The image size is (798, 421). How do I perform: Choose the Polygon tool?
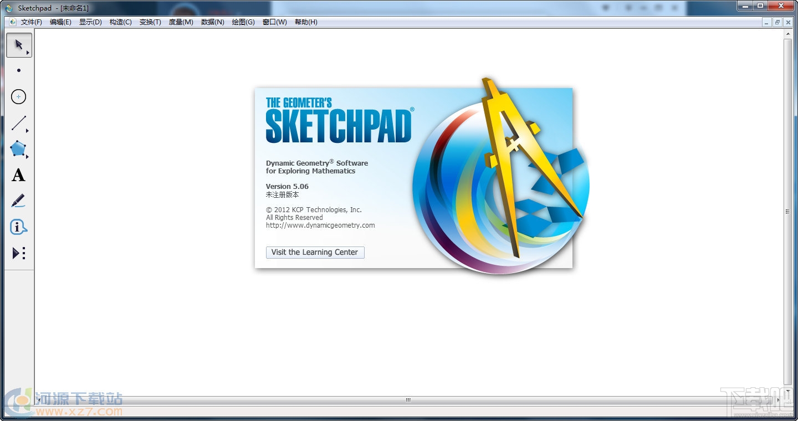coord(17,149)
